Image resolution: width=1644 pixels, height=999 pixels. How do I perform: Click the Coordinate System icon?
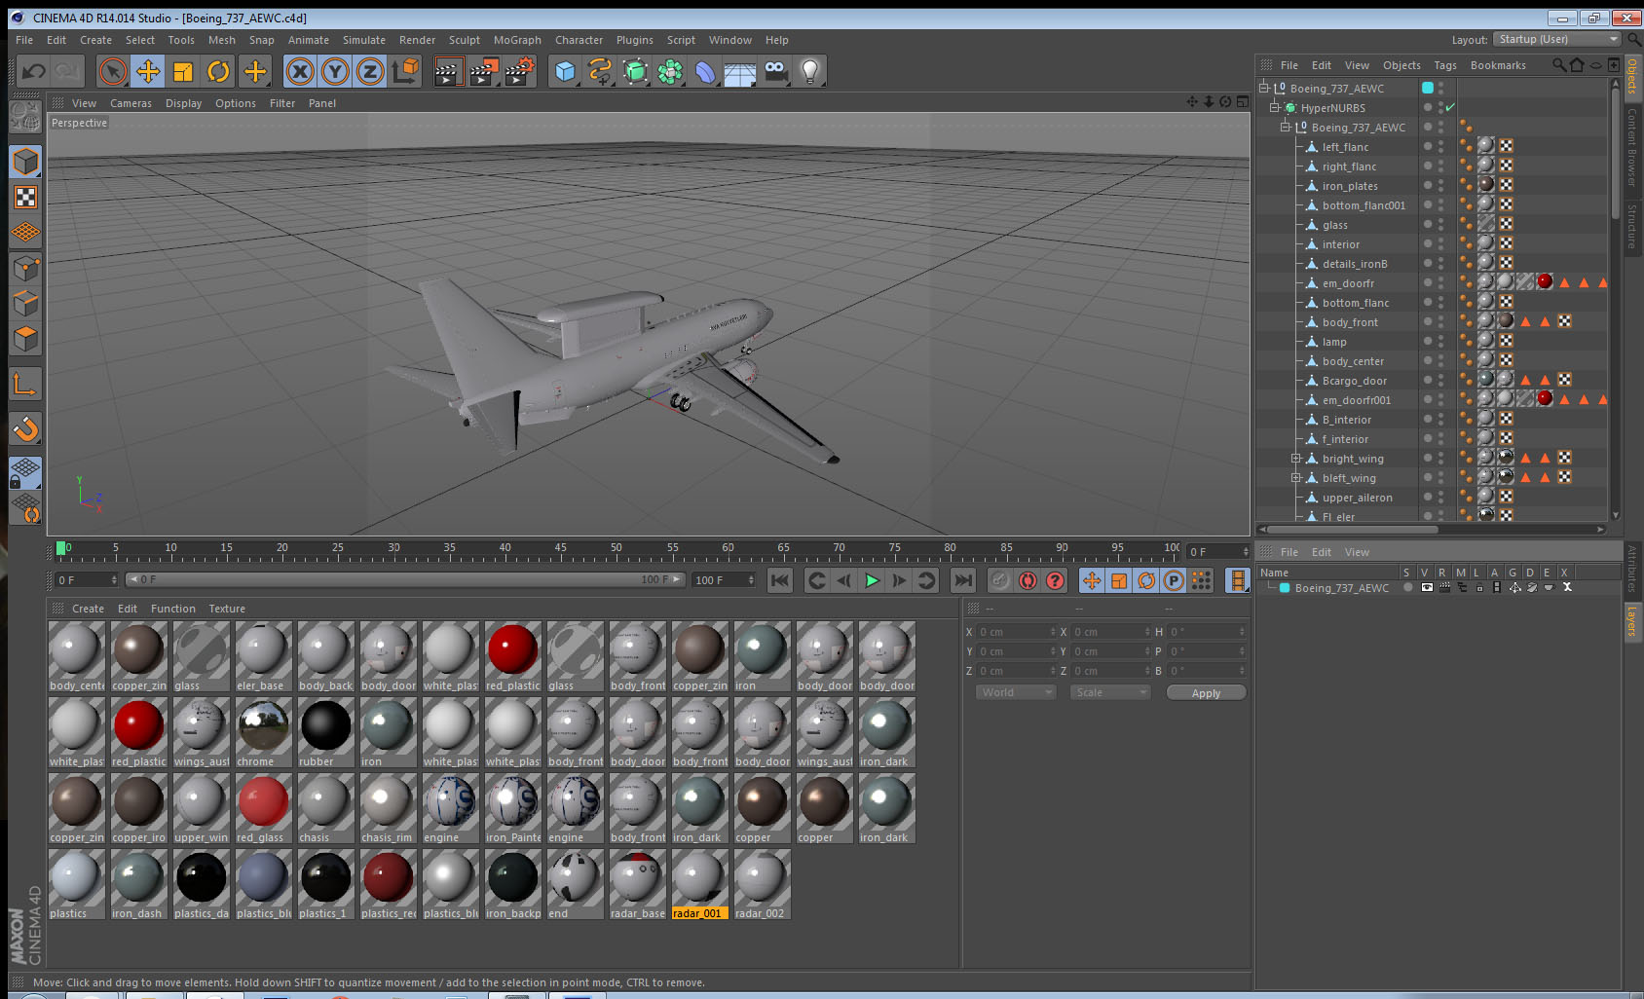(x=405, y=71)
